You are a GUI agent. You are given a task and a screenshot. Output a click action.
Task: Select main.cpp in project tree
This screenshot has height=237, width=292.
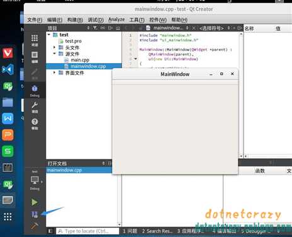(x=80, y=60)
